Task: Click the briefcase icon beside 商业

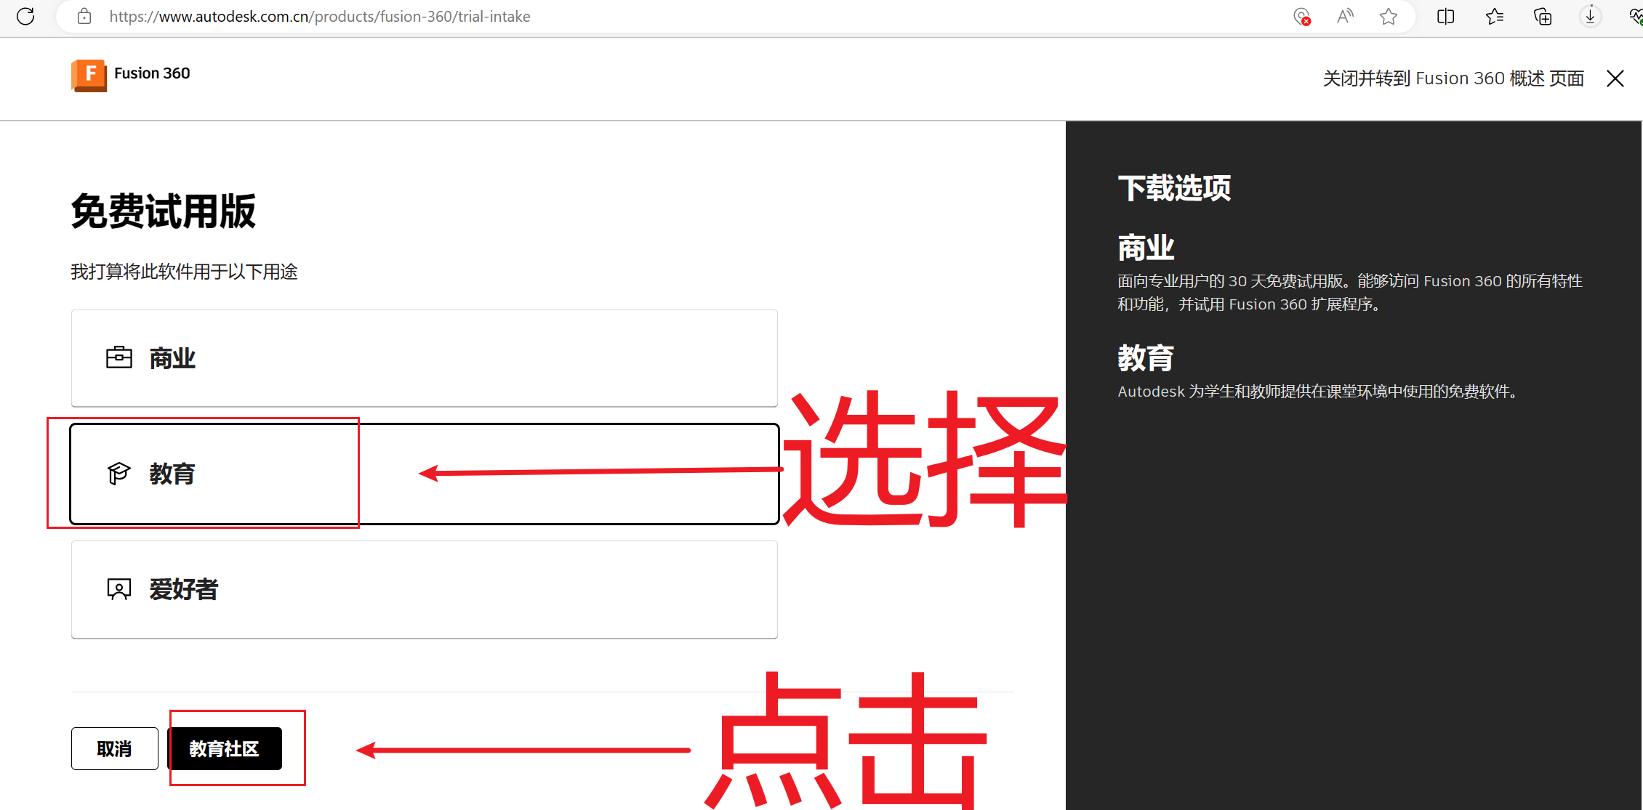Action: pyautogui.click(x=119, y=357)
